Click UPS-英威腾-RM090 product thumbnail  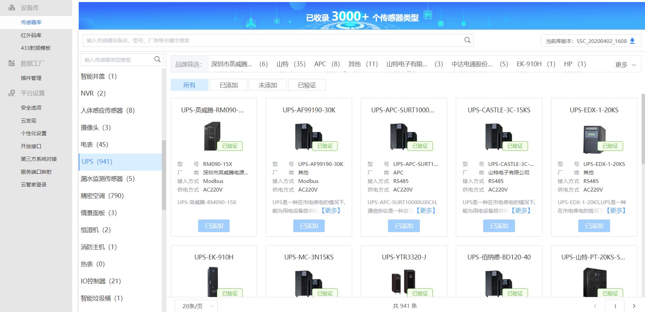pos(213,137)
